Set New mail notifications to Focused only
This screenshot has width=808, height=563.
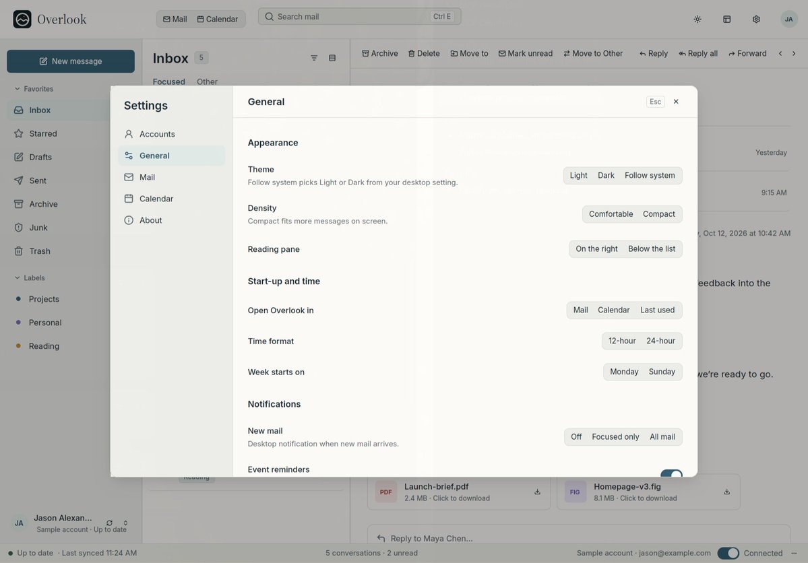pos(615,437)
